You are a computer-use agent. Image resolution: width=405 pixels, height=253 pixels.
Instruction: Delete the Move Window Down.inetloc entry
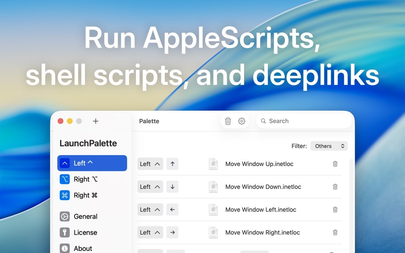335,187
